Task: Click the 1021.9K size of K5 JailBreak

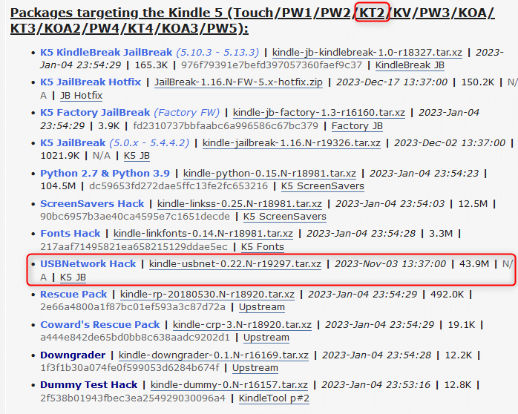Action: point(60,156)
